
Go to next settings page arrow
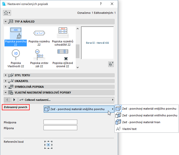[14, 100]
